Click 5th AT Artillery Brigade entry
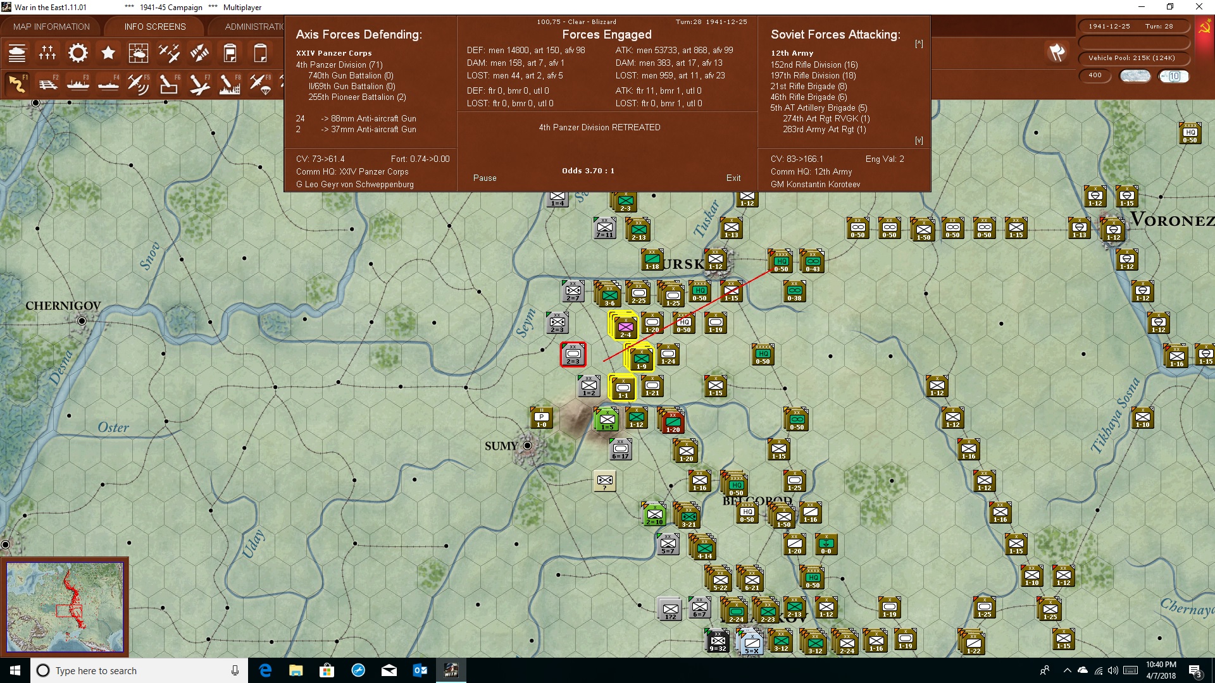The image size is (1215, 683). [819, 108]
